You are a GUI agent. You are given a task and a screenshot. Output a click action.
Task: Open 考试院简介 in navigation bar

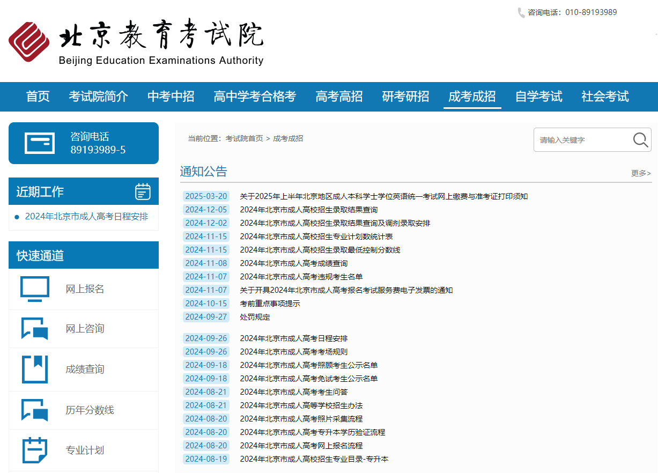(x=99, y=97)
